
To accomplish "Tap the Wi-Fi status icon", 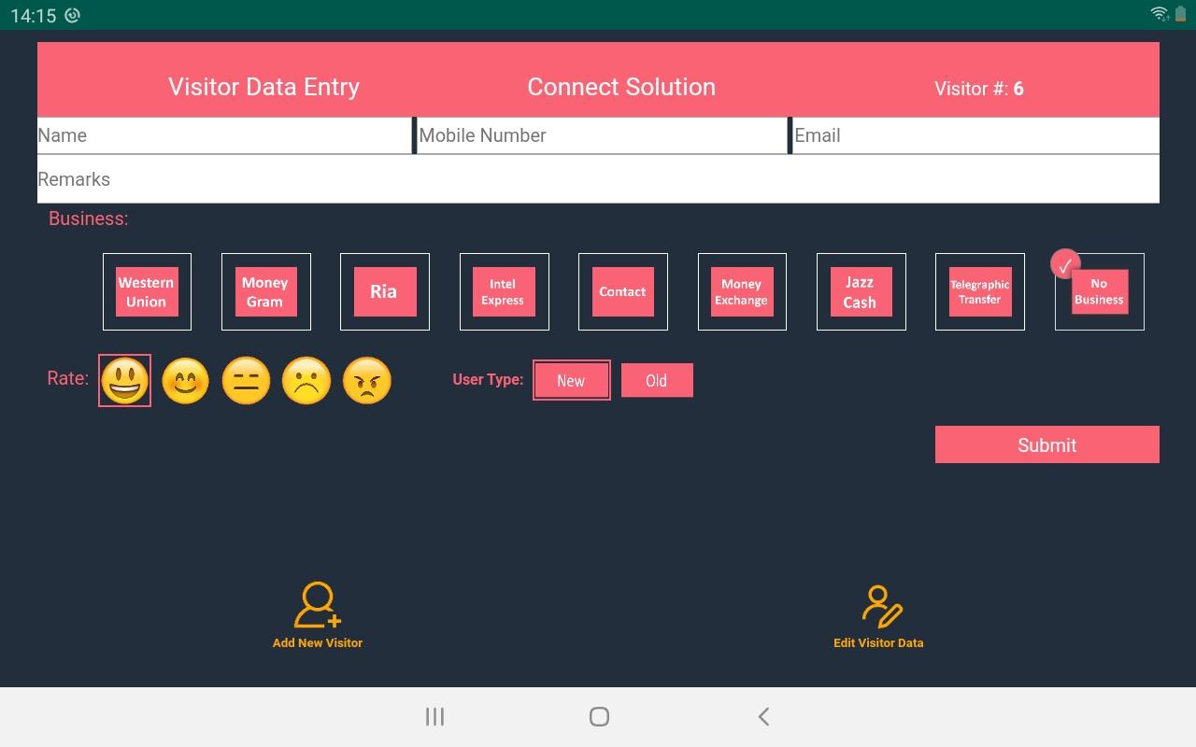I will coord(1160,14).
